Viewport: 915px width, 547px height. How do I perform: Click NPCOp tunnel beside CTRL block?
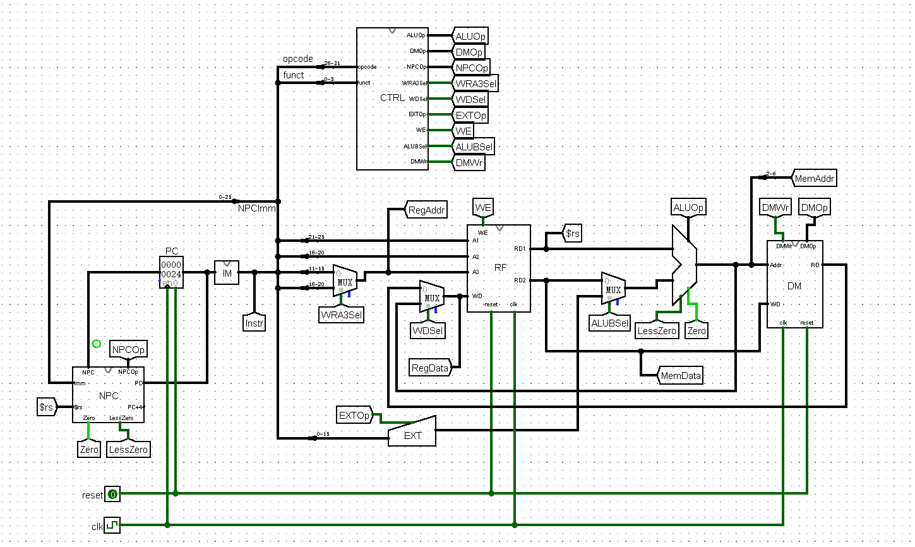pyautogui.click(x=471, y=68)
